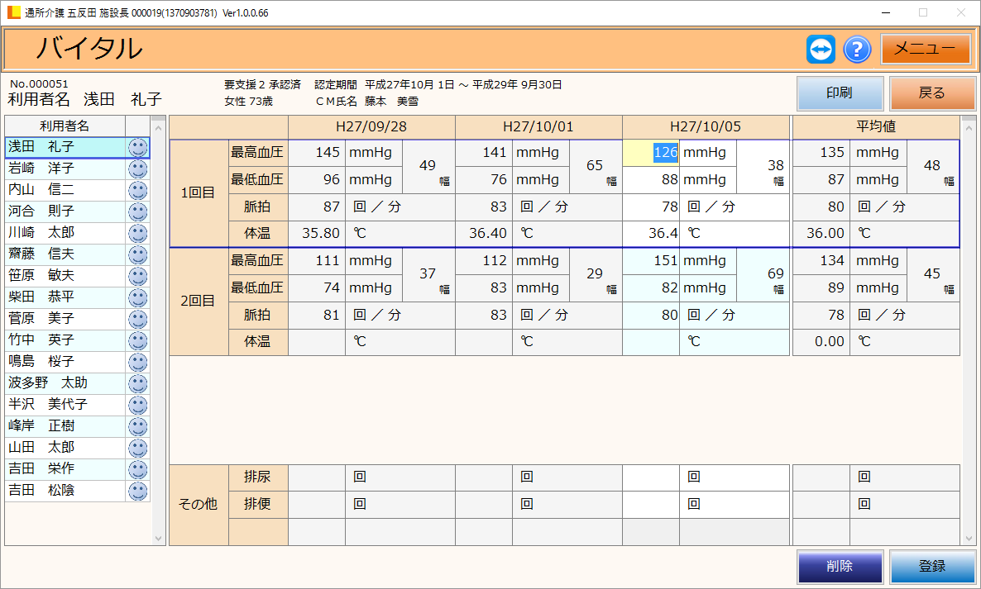Click vitals table scrollbar up arrow
Image resolution: width=981 pixels, height=589 pixels.
click(x=969, y=128)
